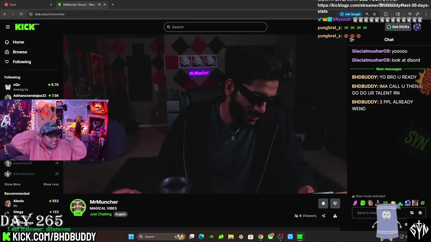The width and height of the screenshot is (431, 242).
Task: Open the 7TV emote picker icon
Action: pos(411,213)
